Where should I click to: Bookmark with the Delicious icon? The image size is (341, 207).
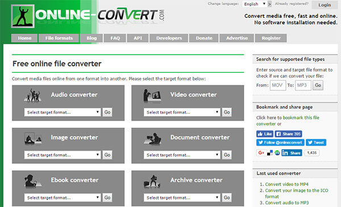point(270,153)
